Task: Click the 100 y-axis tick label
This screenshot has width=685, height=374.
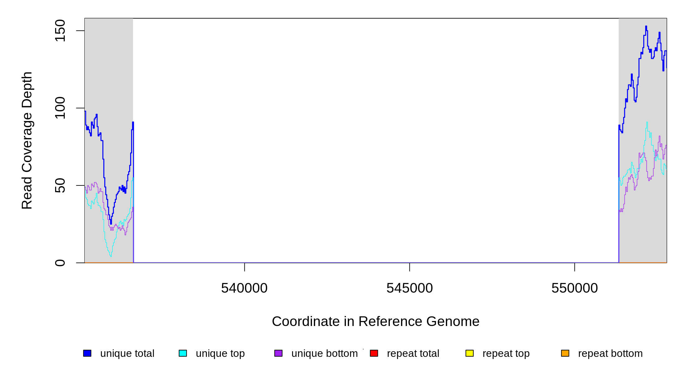Action: tap(60, 108)
